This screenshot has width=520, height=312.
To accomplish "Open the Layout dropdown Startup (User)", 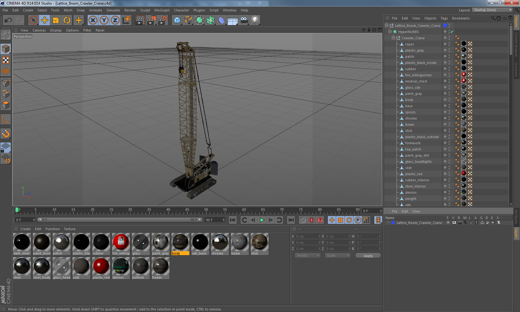I will tap(492, 10).
